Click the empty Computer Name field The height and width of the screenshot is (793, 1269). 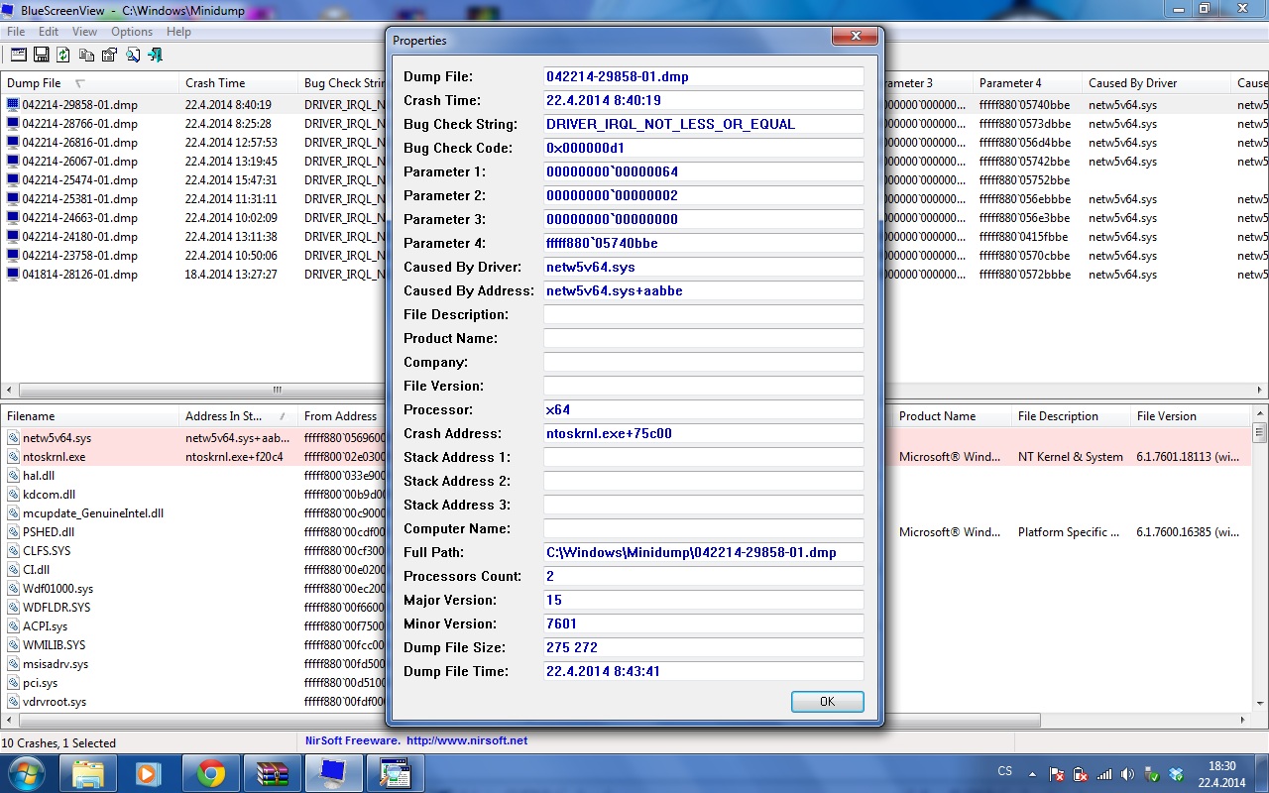point(704,529)
